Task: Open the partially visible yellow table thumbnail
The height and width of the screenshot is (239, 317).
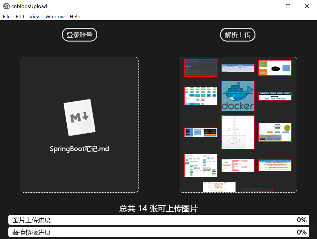Action: pos(219,187)
